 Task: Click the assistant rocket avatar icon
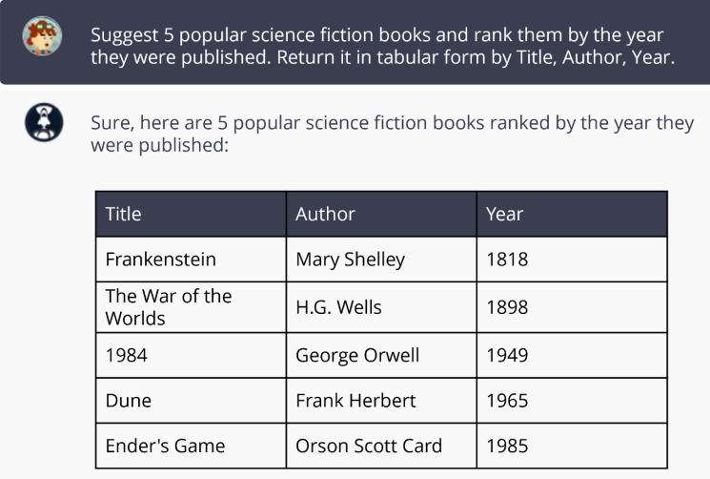pos(44,122)
